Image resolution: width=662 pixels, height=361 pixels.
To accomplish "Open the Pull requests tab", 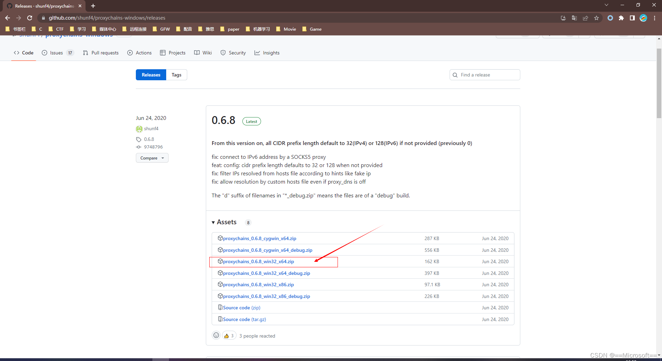I will pos(101,53).
